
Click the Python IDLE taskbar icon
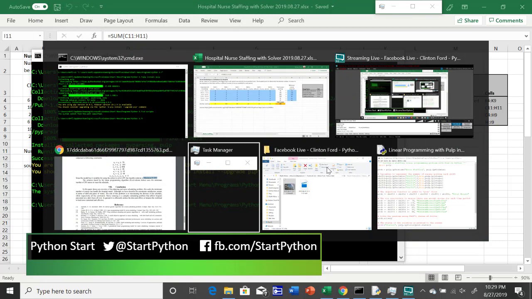coord(375,291)
